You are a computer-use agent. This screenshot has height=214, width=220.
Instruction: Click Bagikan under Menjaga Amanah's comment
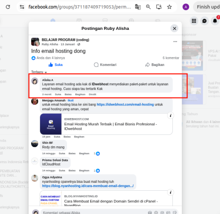(x=79, y=137)
